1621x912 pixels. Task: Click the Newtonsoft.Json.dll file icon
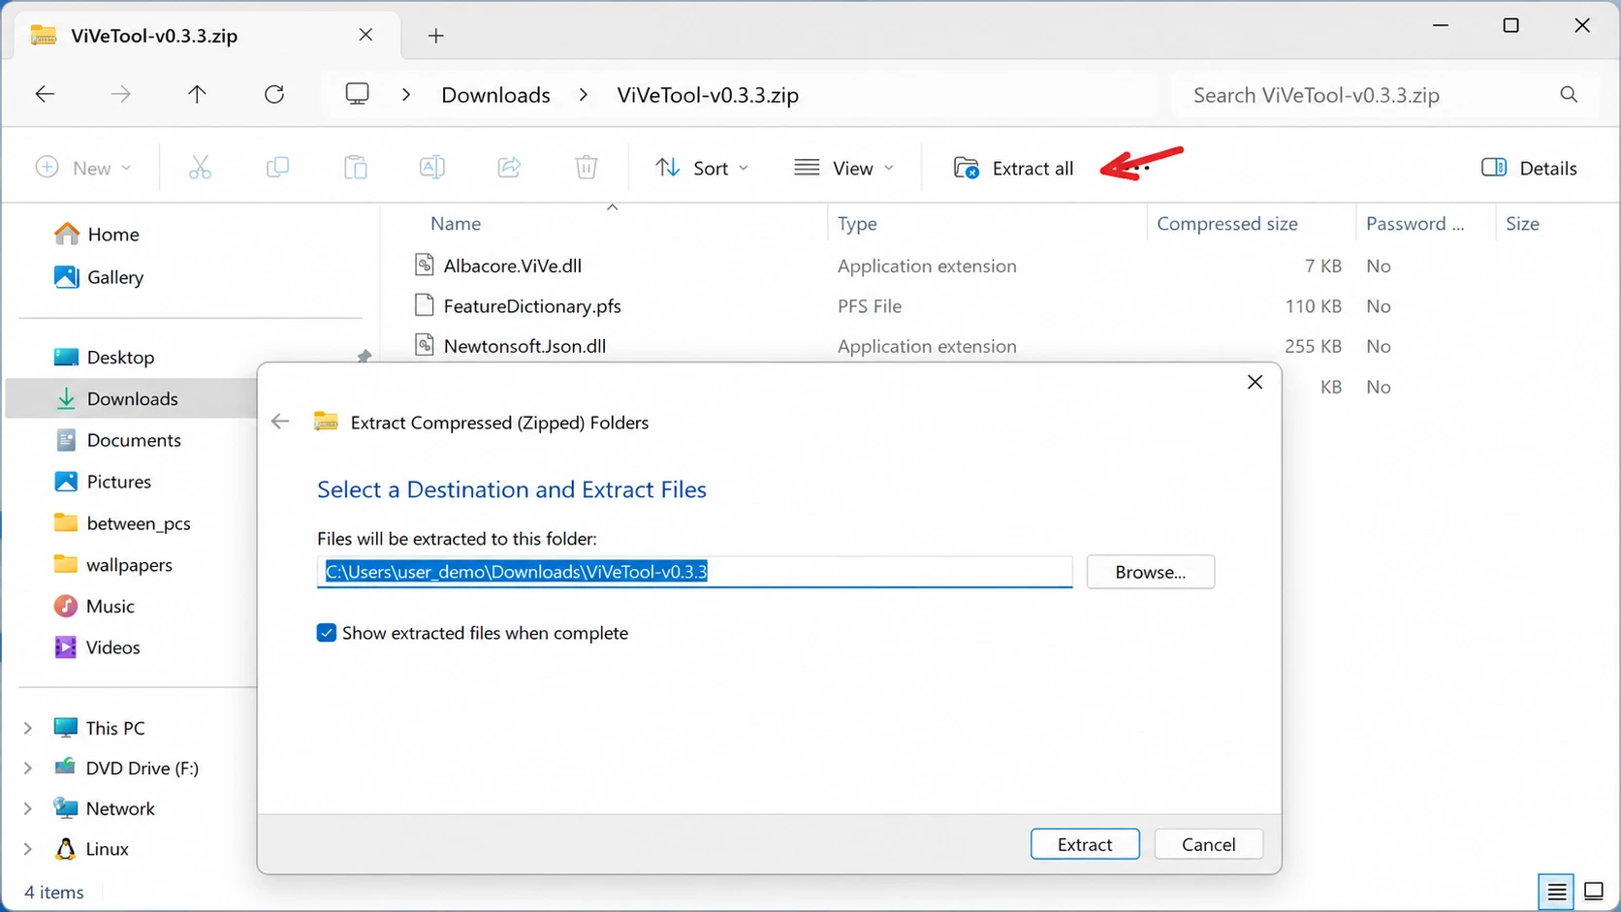[424, 345]
